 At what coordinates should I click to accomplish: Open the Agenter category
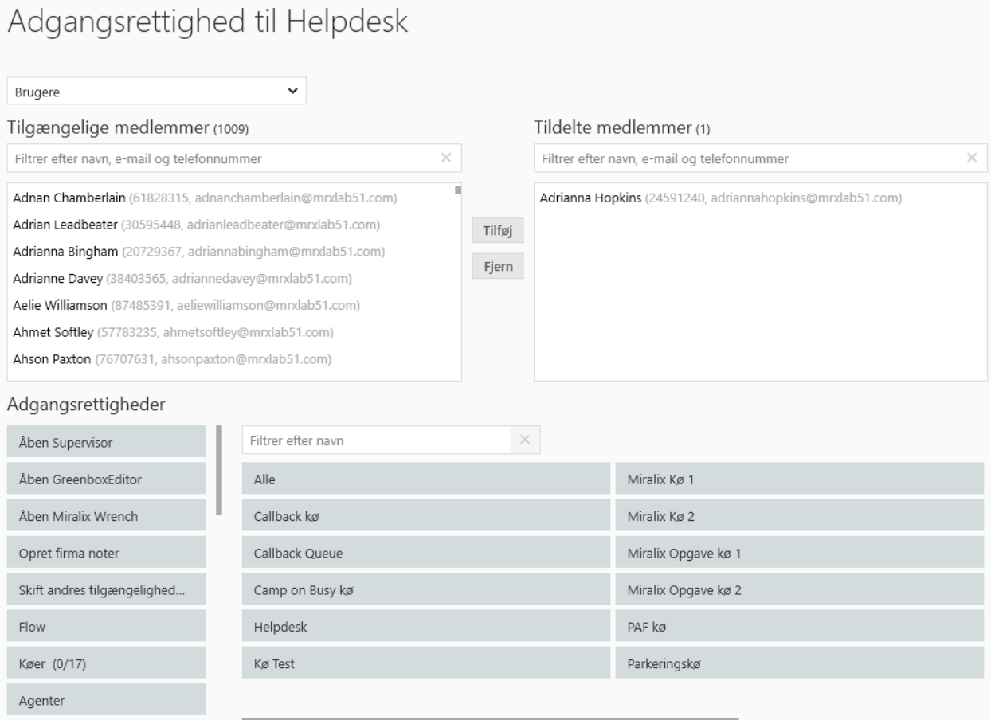107,701
